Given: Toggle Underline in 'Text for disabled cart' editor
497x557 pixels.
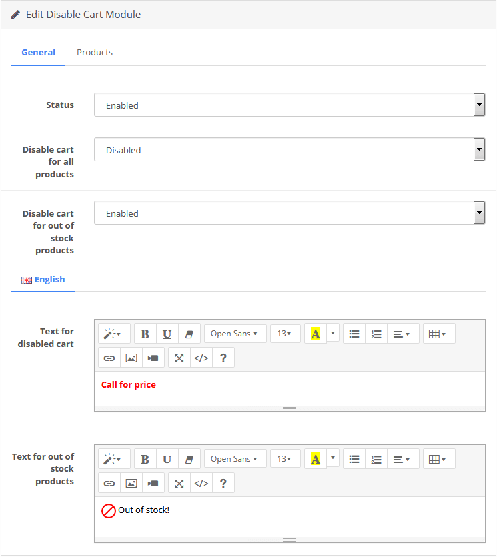Looking at the screenshot, I should point(167,334).
